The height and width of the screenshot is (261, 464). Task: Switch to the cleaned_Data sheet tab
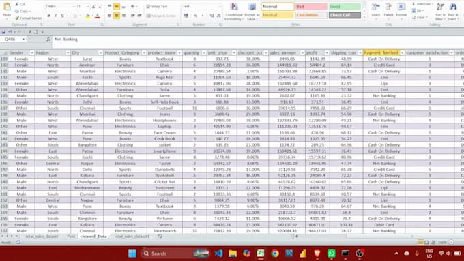[x=93, y=236]
